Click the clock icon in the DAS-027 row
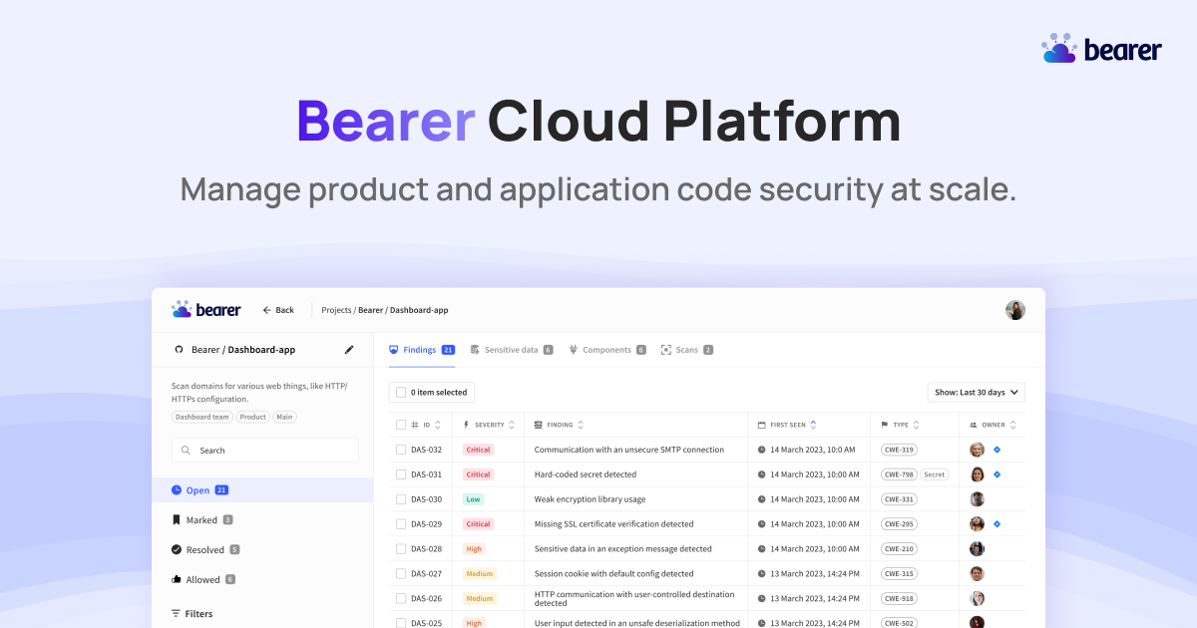The width and height of the screenshot is (1197, 628). (x=762, y=574)
